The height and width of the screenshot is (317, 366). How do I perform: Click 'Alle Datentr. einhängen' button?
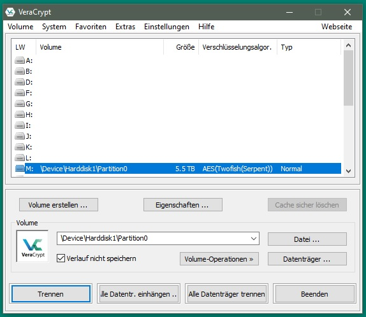pyautogui.click(x=138, y=294)
